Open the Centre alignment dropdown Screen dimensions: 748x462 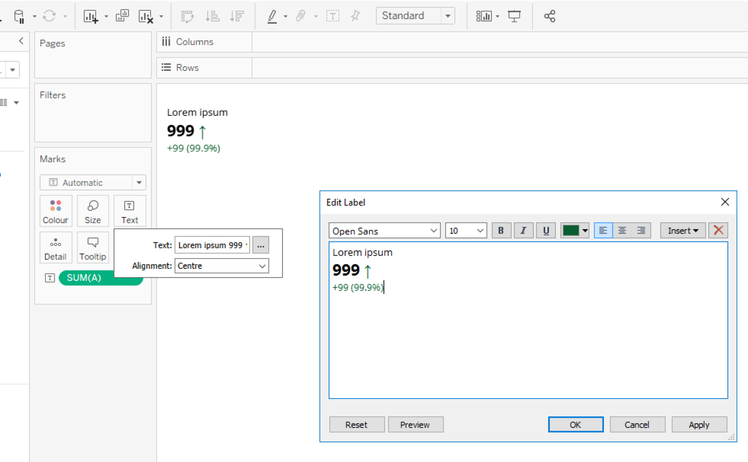(x=222, y=266)
